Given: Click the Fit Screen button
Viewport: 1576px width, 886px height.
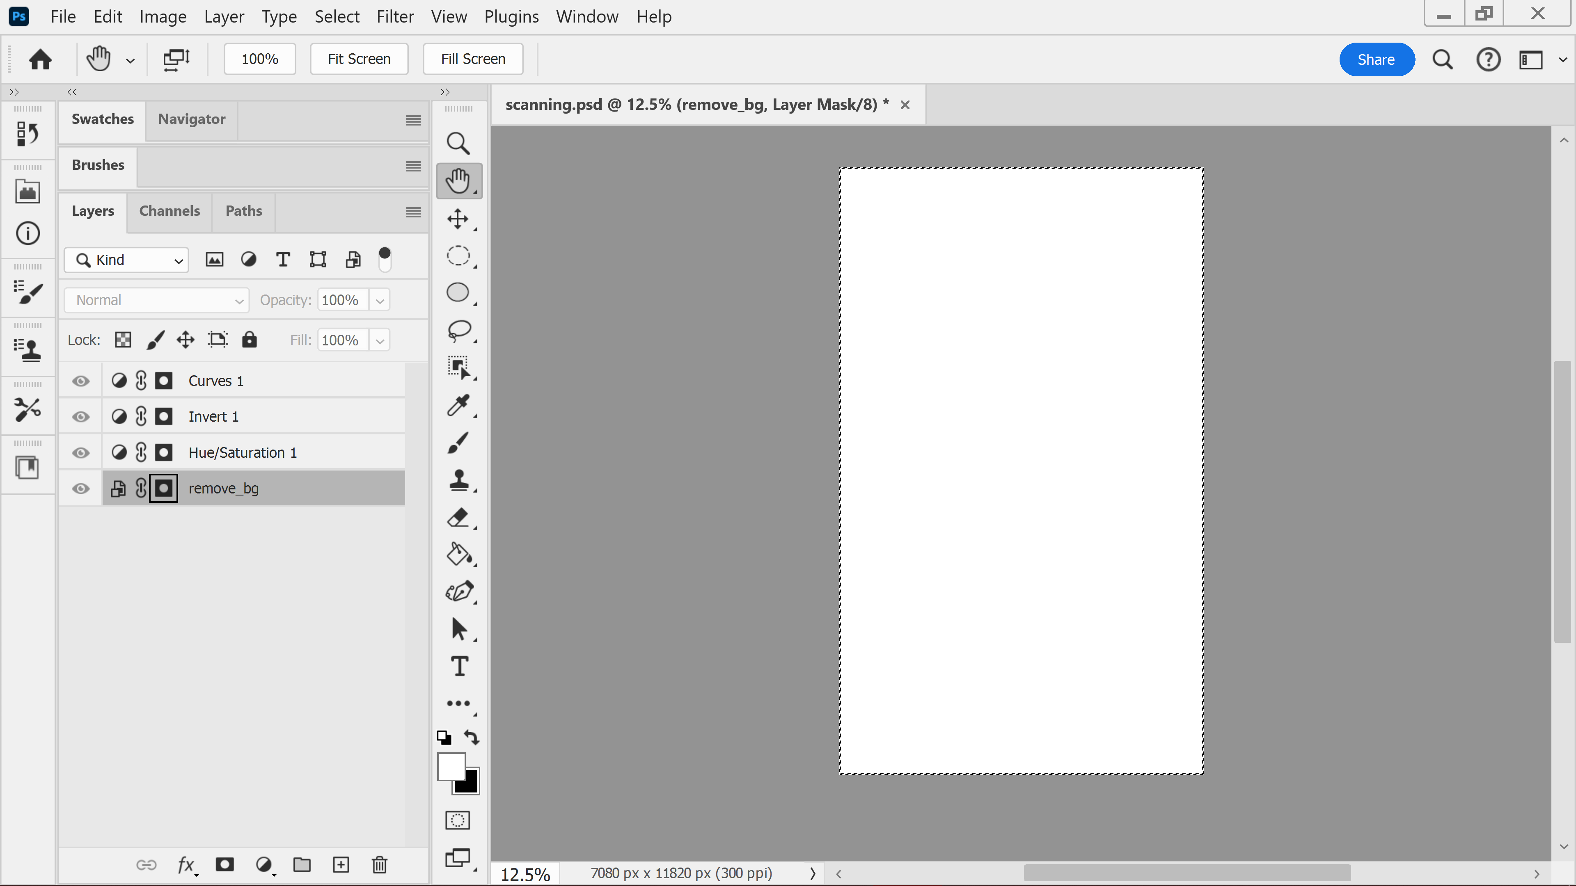Looking at the screenshot, I should tap(359, 59).
